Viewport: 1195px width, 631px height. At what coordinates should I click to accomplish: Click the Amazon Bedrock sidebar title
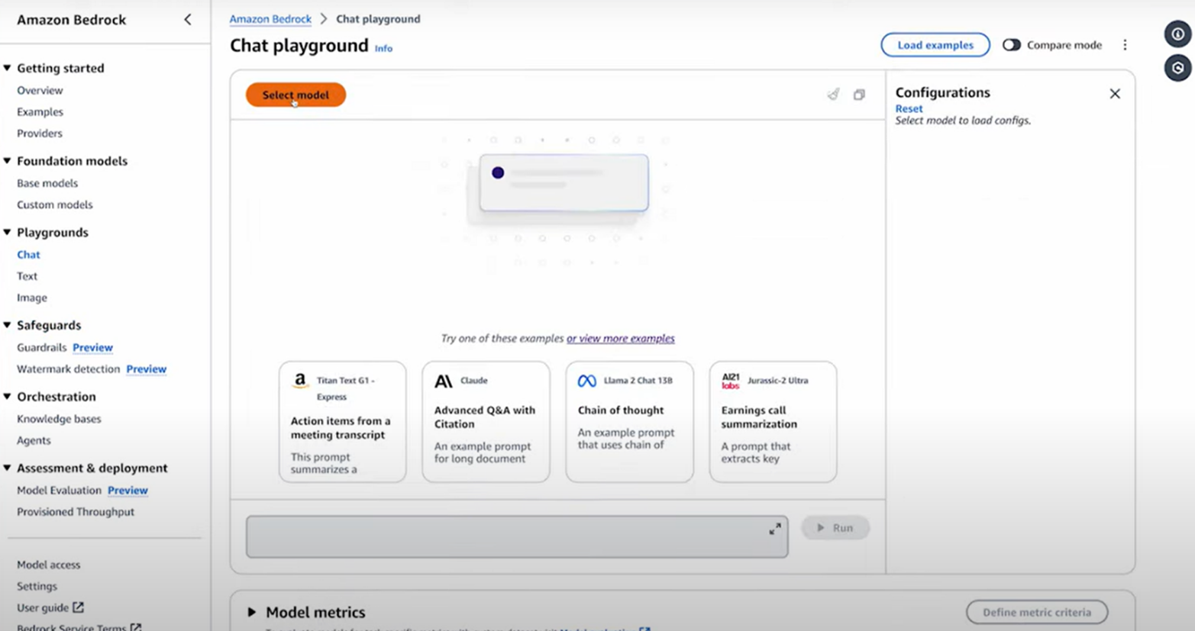click(x=72, y=20)
